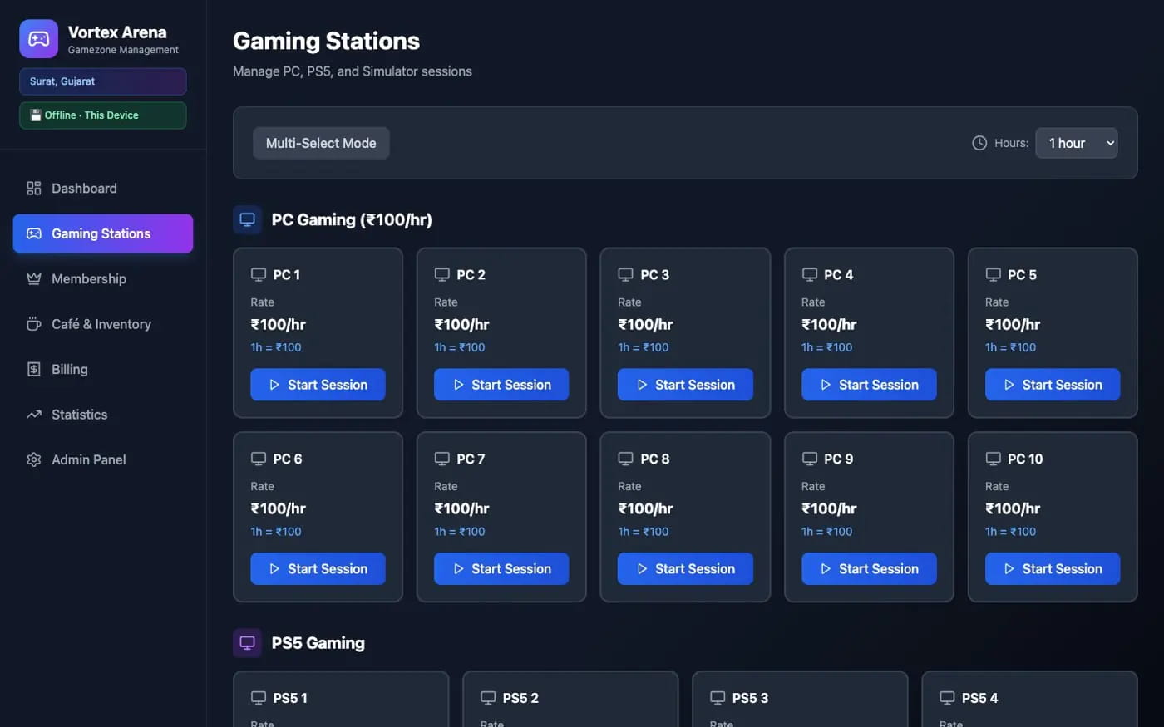Click the save icon in the Offline badge
The image size is (1164, 727).
[x=36, y=115]
